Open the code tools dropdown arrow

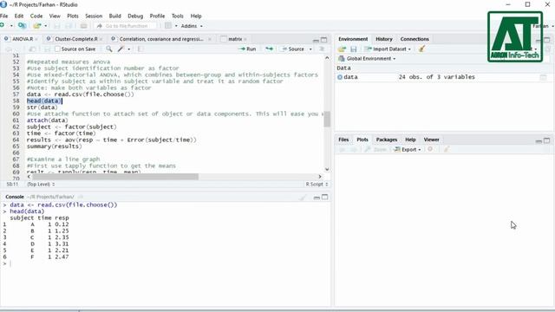[129, 49]
